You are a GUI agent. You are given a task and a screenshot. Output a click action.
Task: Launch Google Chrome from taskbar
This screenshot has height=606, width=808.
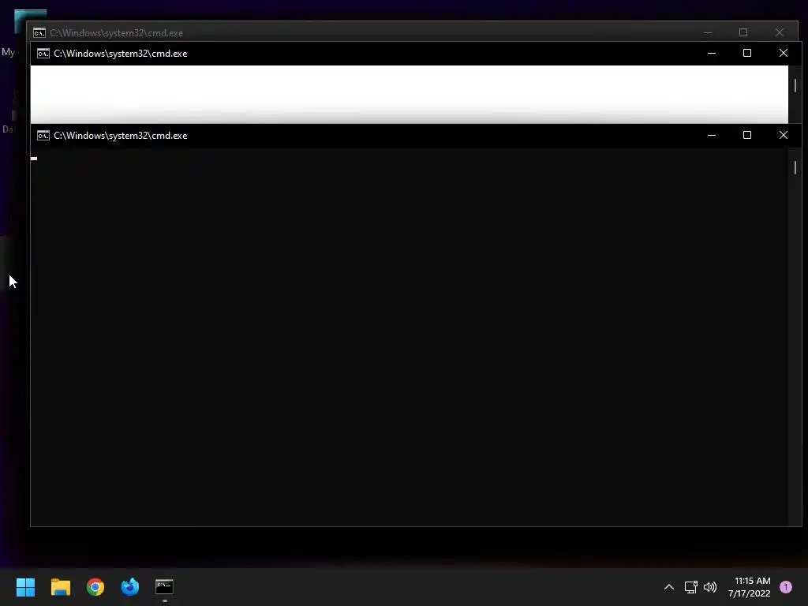pyautogui.click(x=95, y=587)
